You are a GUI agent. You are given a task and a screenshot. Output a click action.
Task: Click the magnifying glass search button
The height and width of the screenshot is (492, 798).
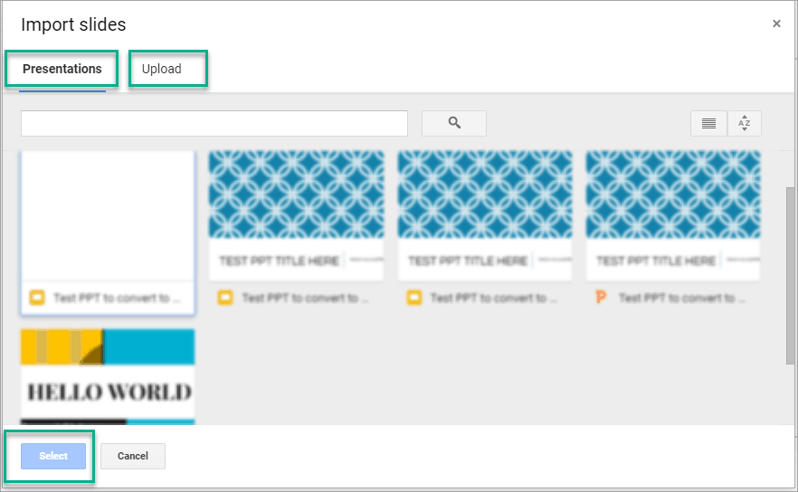pos(454,123)
